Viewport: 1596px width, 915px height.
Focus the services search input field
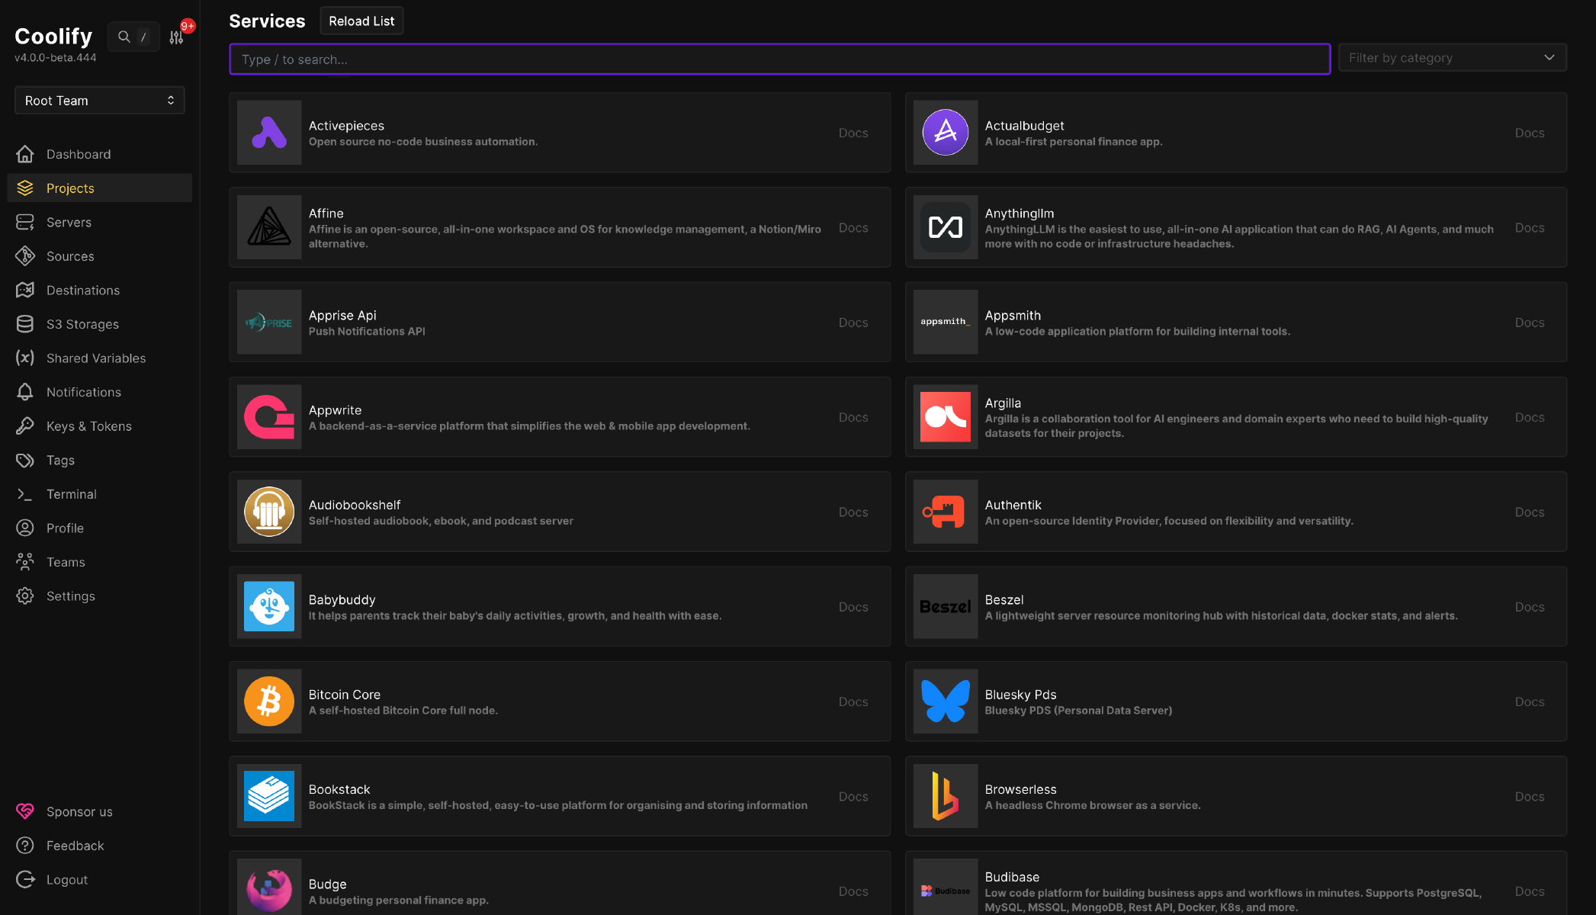779,59
